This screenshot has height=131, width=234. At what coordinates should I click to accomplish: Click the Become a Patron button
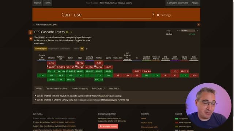coord(108,126)
